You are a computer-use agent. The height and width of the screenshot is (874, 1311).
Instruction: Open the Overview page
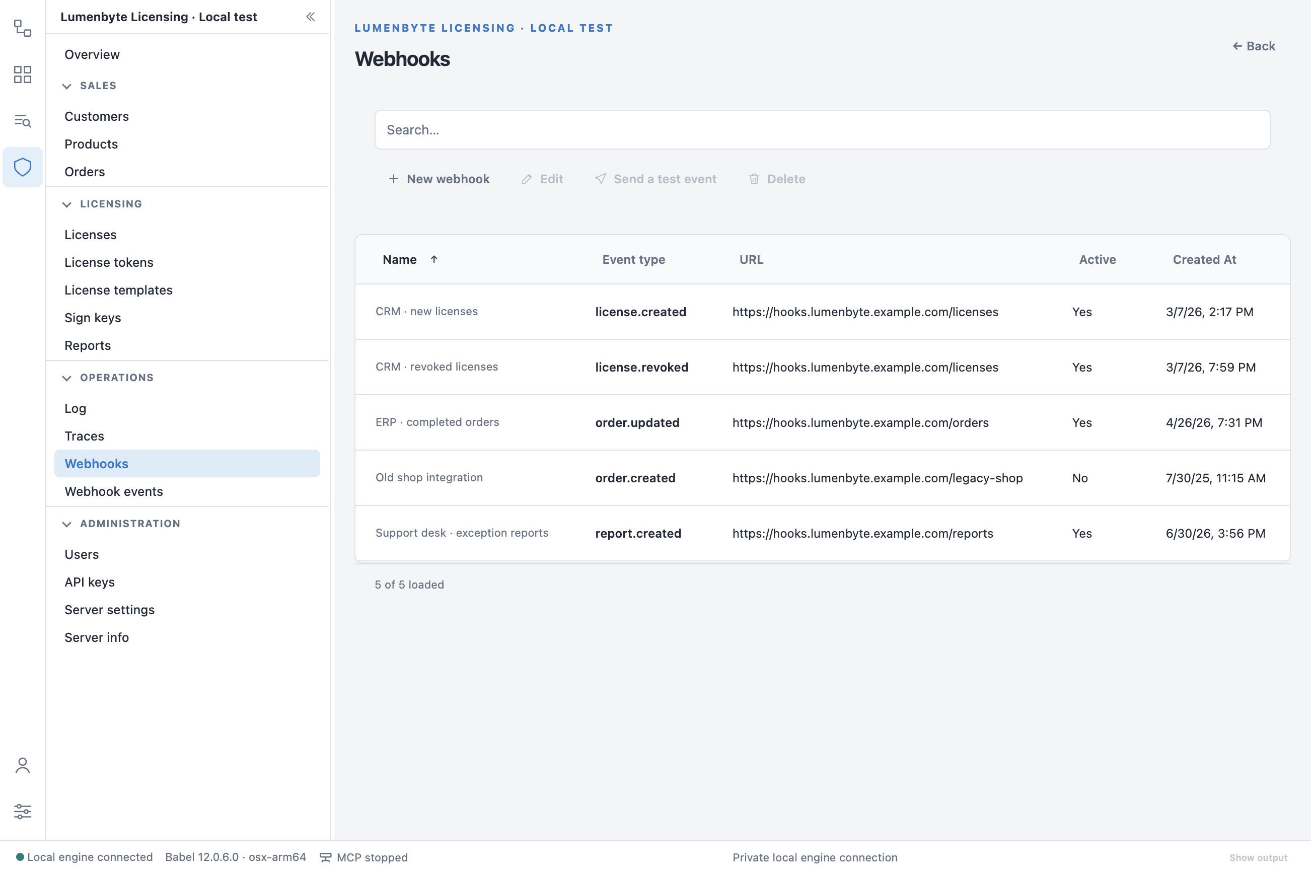[x=92, y=54]
